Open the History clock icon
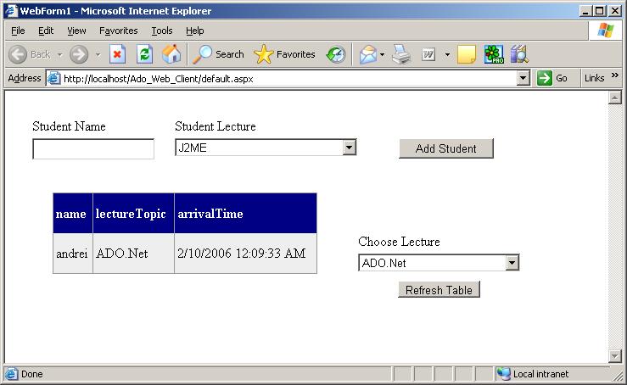This screenshot has width=627, height=385. [x=336, y=54]
